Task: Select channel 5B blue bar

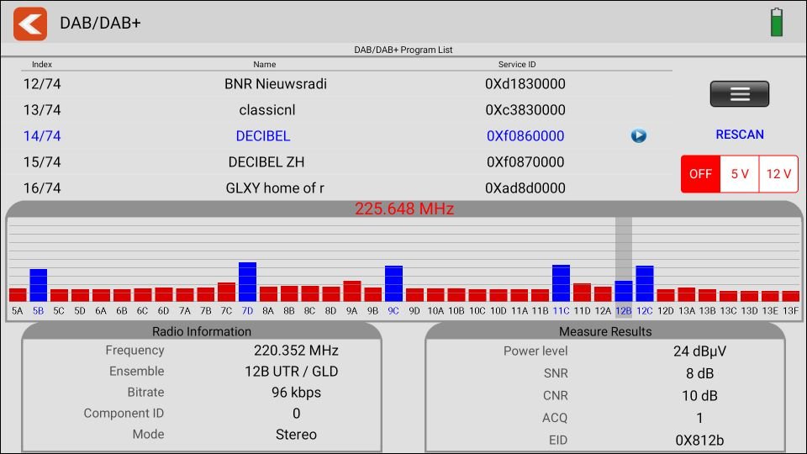Action: pyautogui.click(x=38, y=285)
